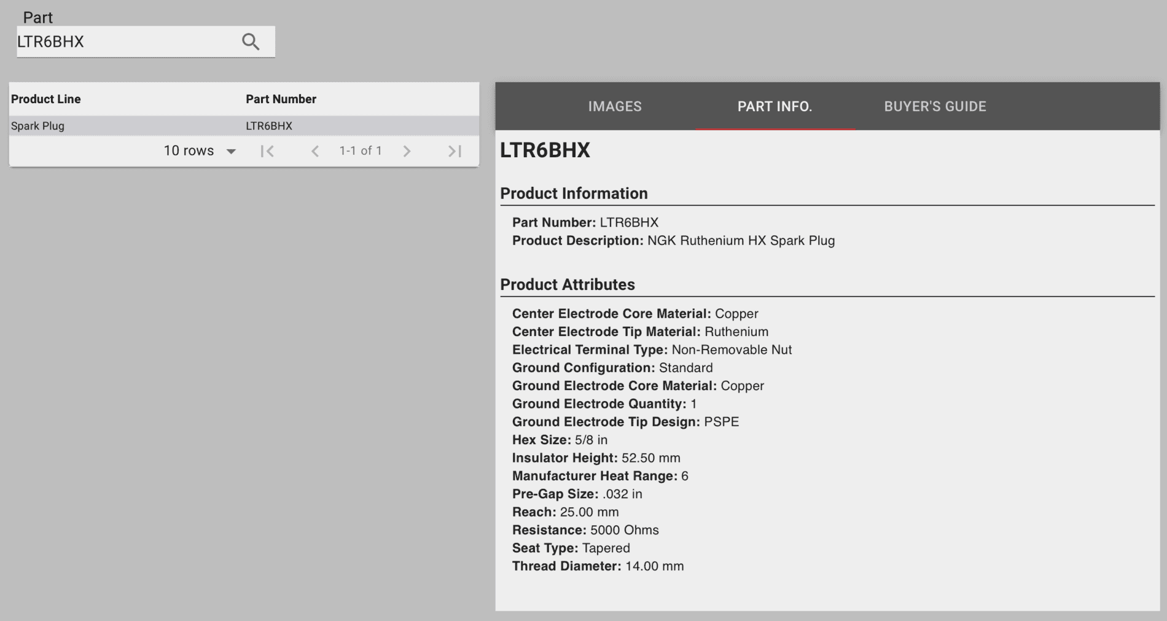Click the search magnifier icon
The width and height of the screenshot is (1167, 621).
(x=251, y=42)
